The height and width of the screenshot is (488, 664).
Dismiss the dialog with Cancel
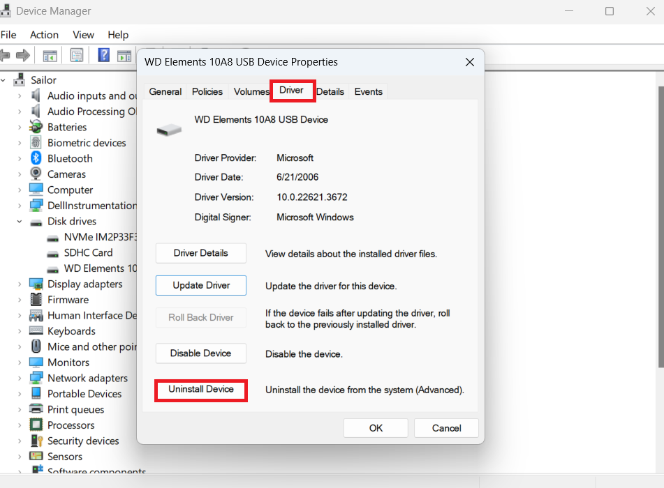pos(446,428)
